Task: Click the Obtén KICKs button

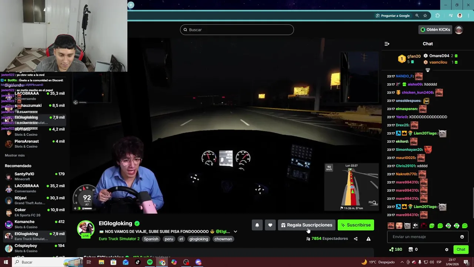Action: [x=435, y=30]
